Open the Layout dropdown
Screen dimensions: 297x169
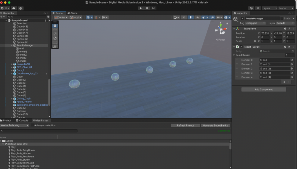pos(286,8)
